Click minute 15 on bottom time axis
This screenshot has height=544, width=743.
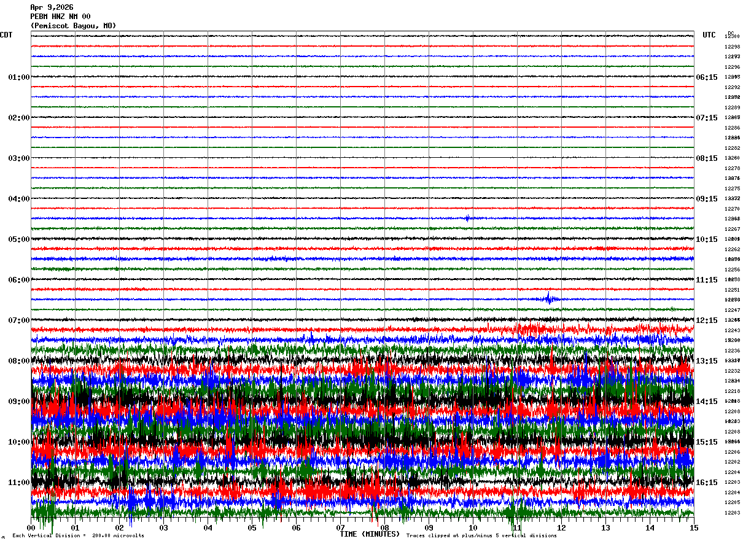(694, 528)
